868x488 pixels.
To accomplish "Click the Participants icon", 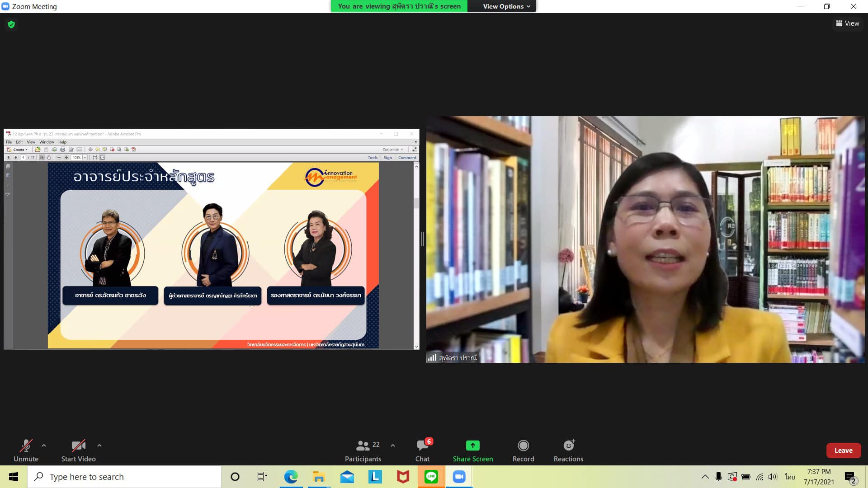I will tap(363, 446).
